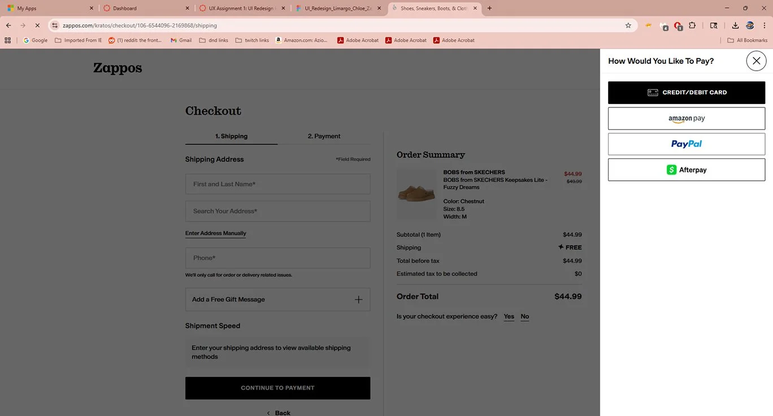Open extension with badge 4

(664, 26)
